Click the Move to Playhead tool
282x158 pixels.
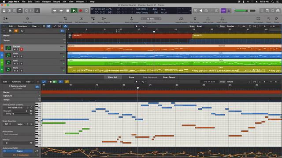132,19
